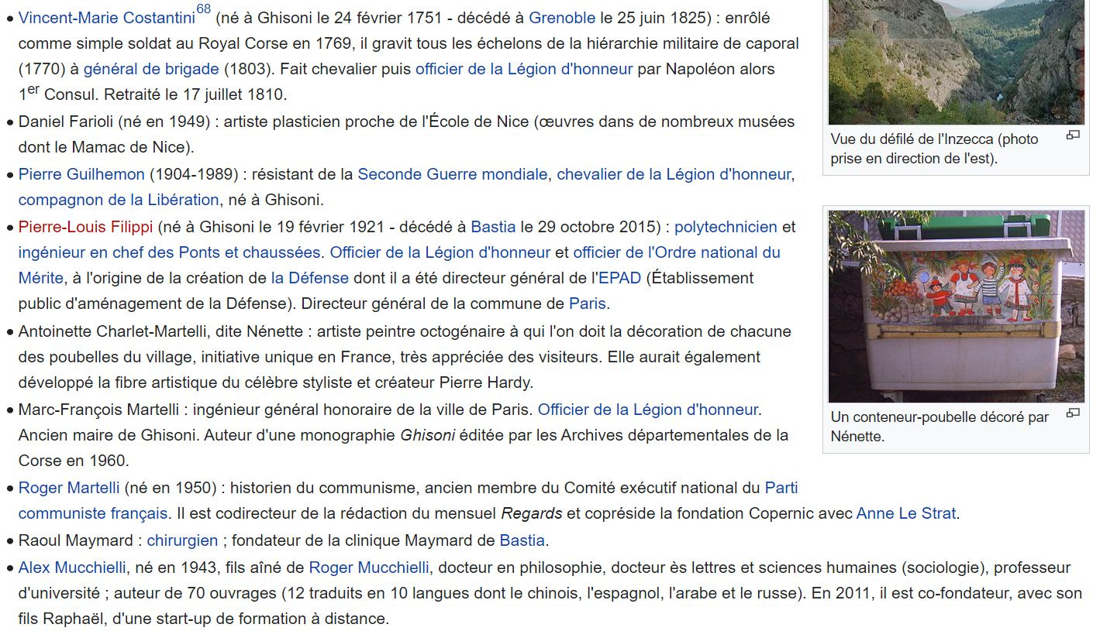Open Roger Mucchielli link

click(369, 568)
